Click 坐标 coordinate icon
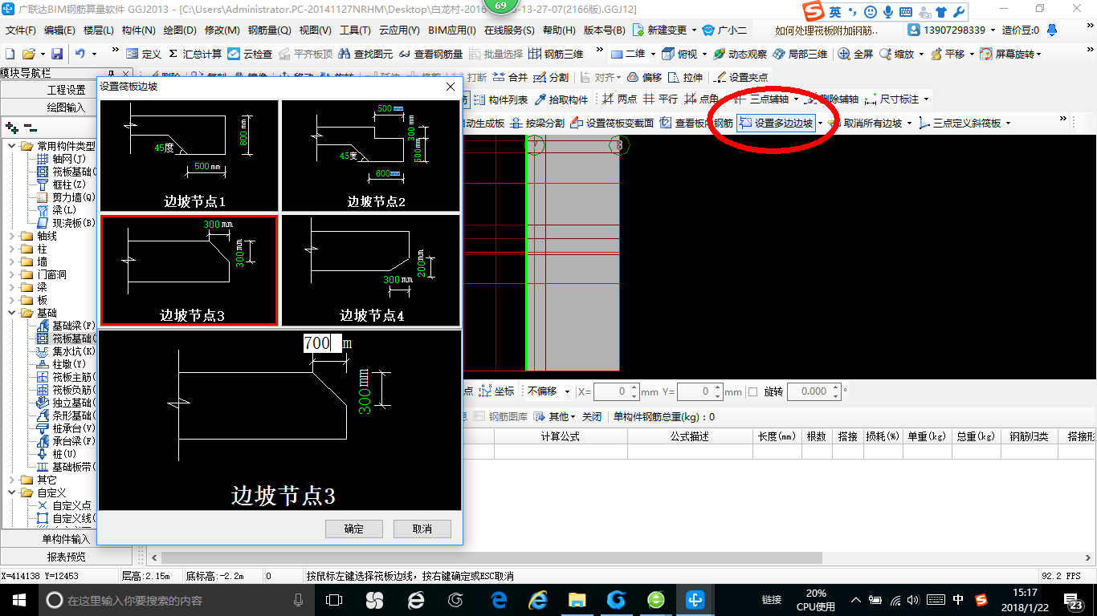This screenshot has height=616, width=1097. click(x=496, y=391)
